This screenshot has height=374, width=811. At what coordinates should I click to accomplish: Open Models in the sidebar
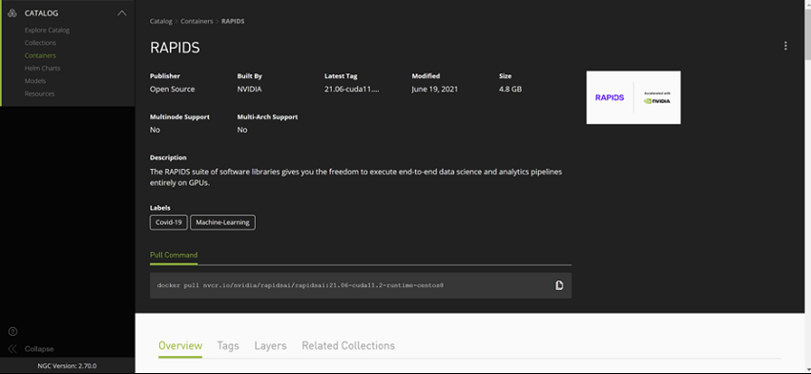pyautogui.click(x=35, y=81)
